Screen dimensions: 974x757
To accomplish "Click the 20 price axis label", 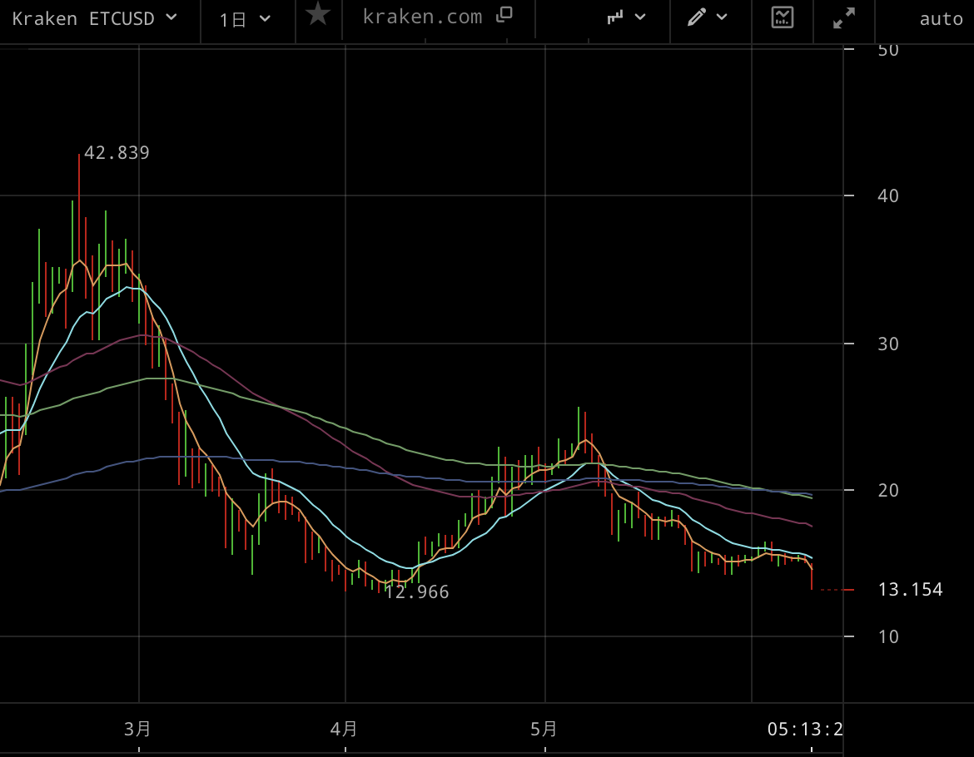I will click(x=888, y=491).
